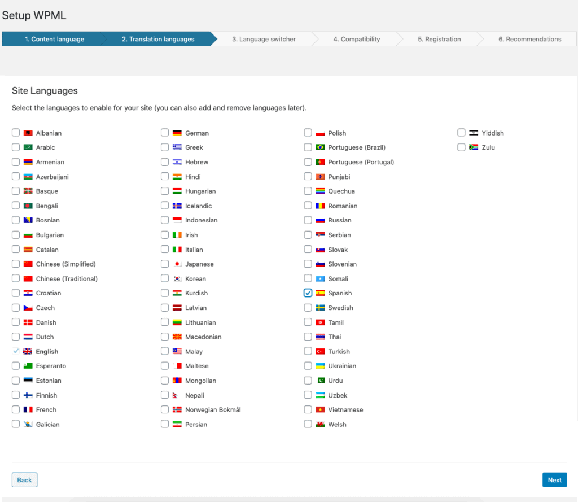
Task: Check the Portuguese (Portugal) checkbox
Action: 308,162
